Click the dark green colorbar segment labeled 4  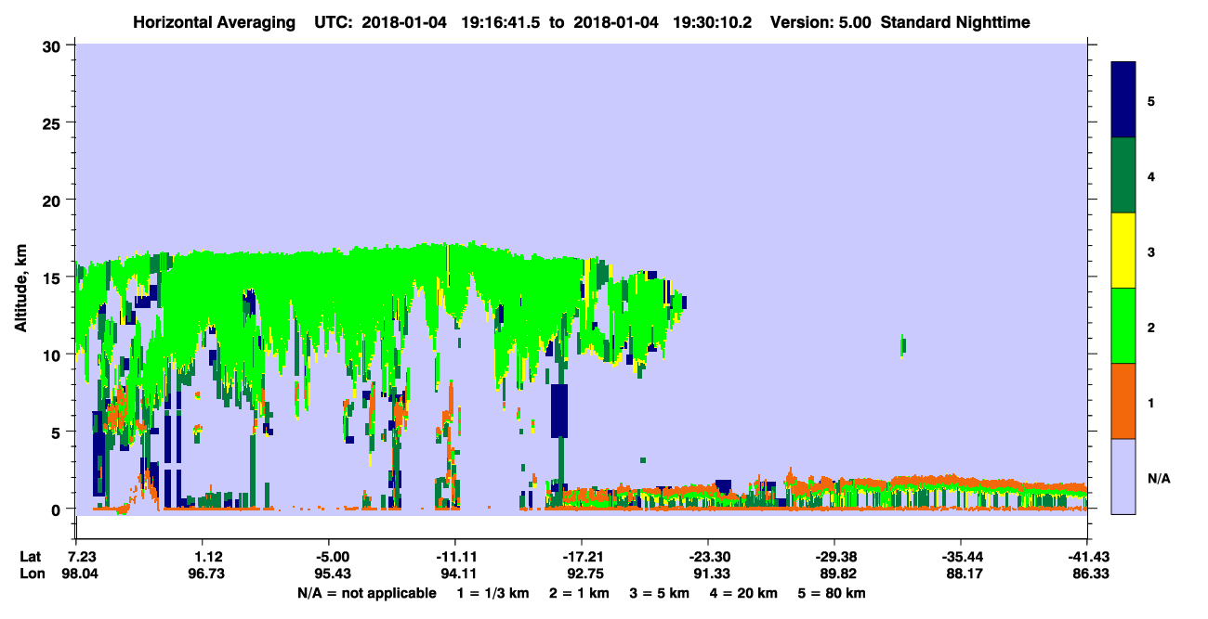pyautogui.click(x=1123, y=175)
